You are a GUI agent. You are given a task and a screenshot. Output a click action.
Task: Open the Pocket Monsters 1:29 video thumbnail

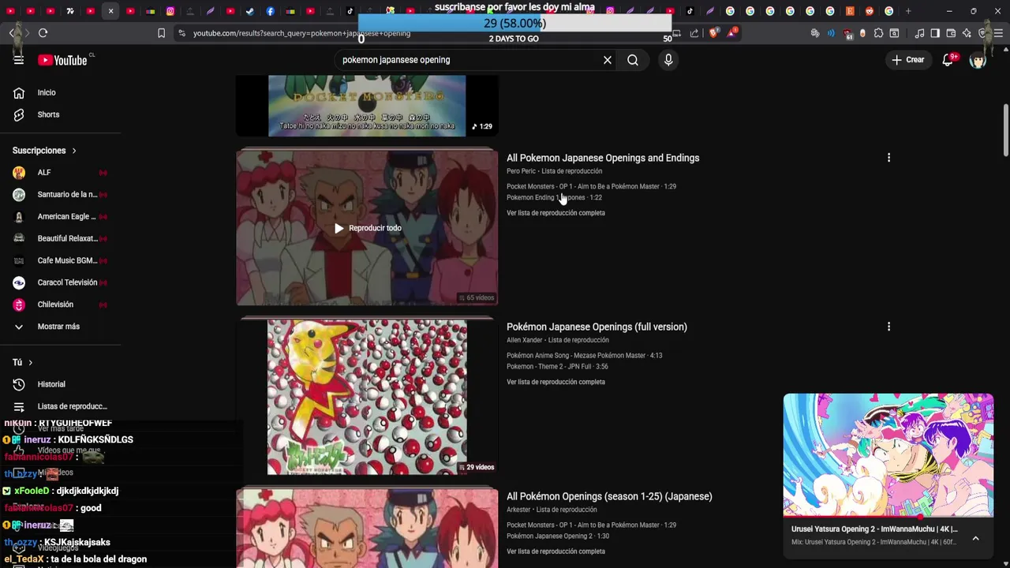[x=367, y=106]
